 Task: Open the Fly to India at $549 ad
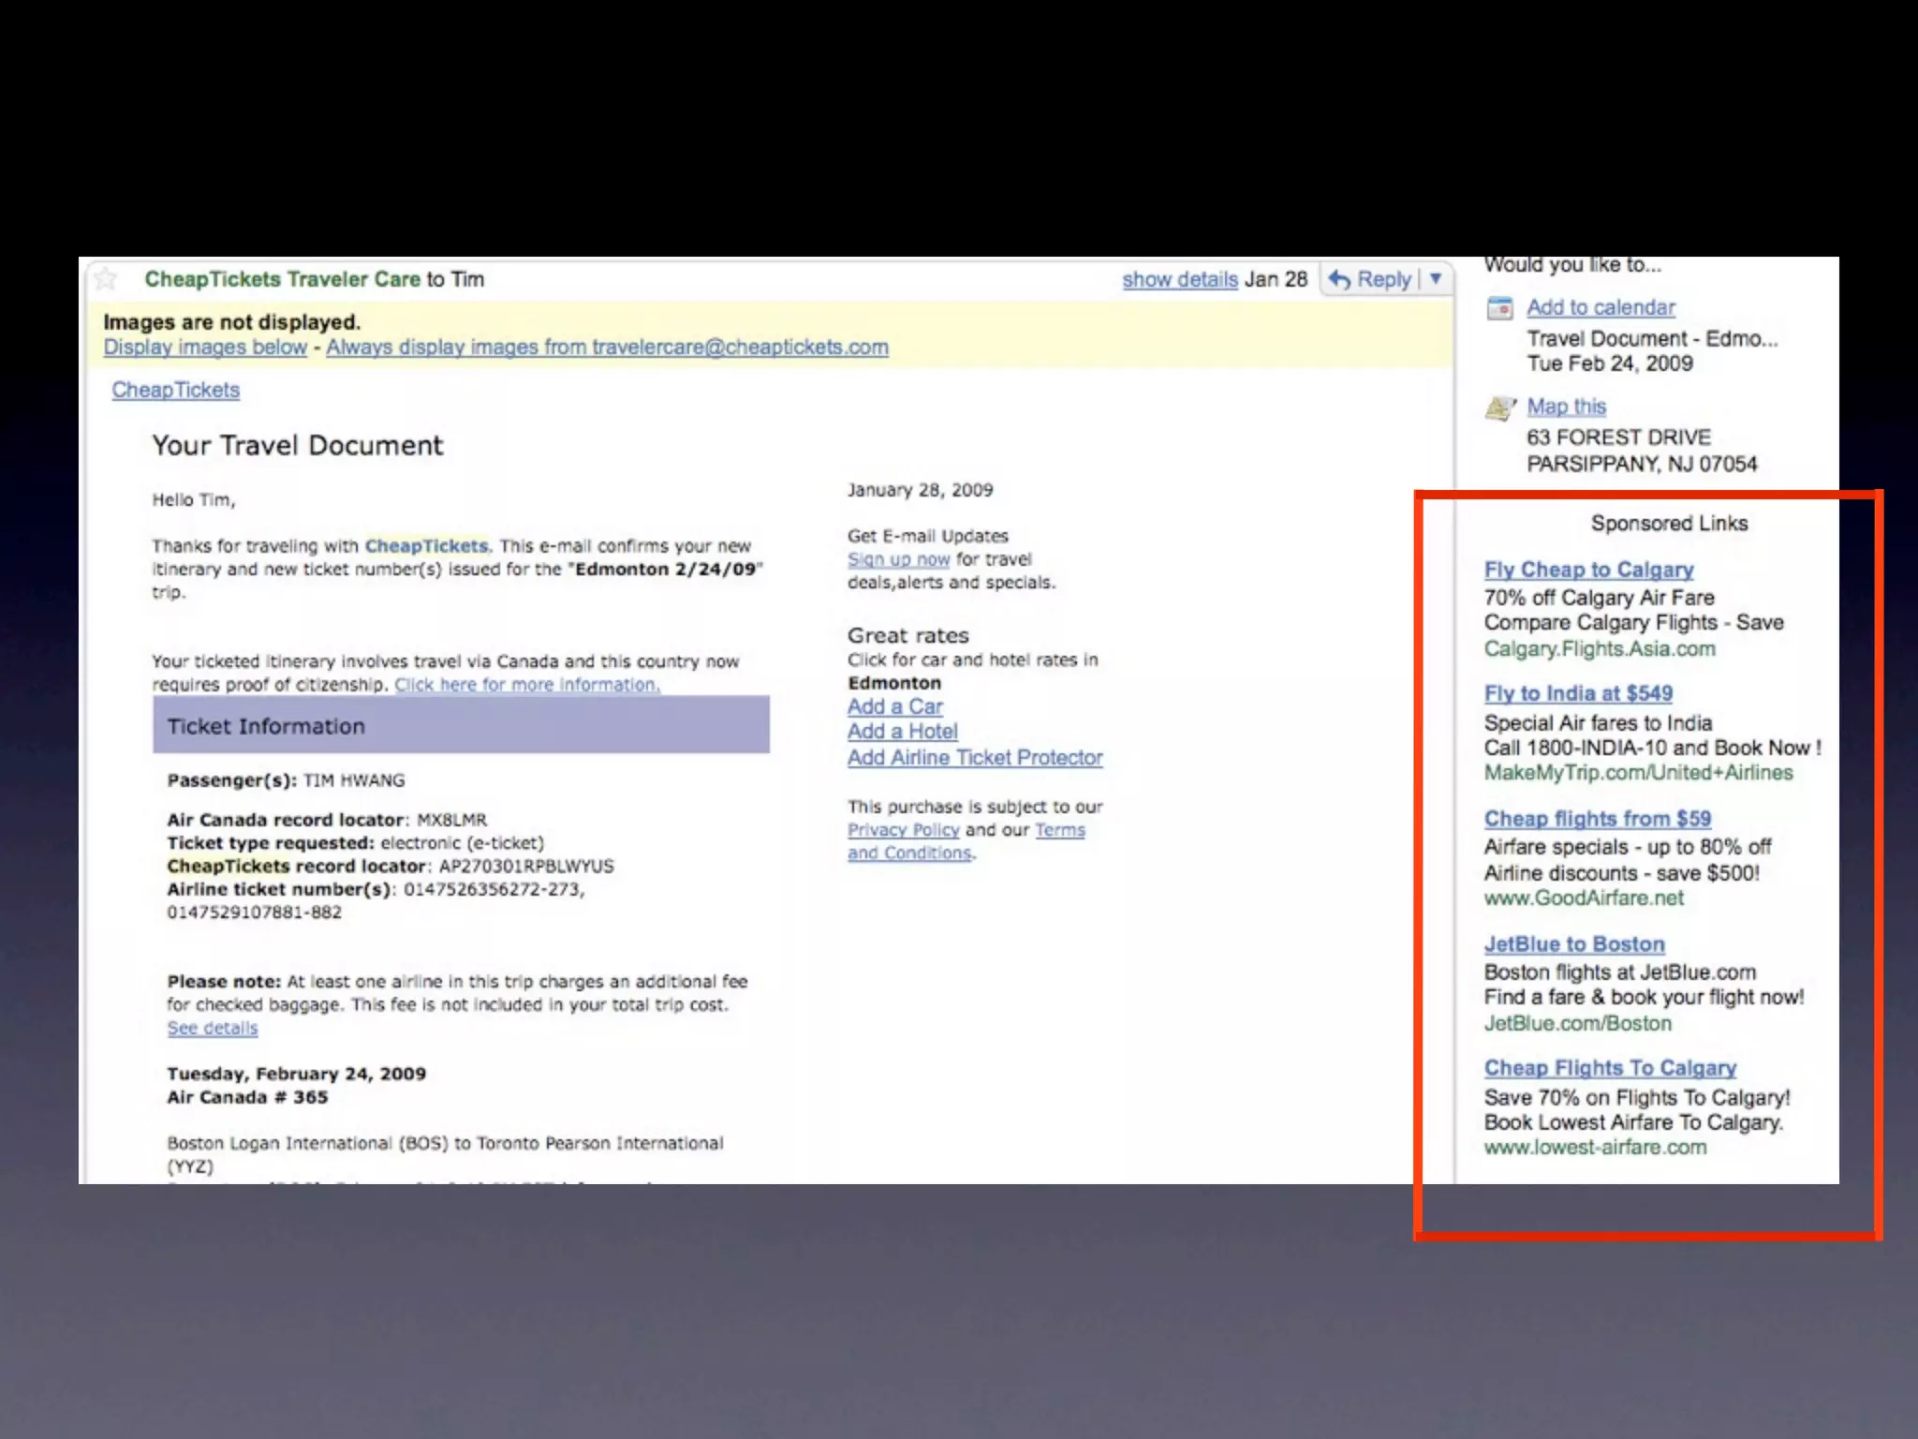(1578, 694)
